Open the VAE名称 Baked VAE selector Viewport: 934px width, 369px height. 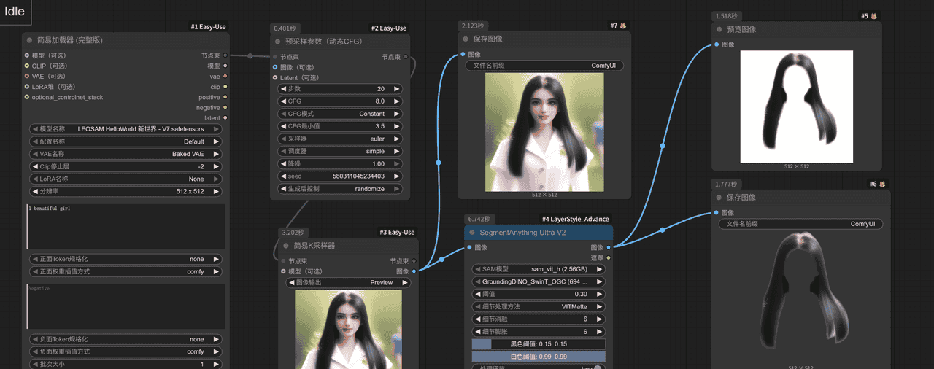pyautogui.click(x=126, y=154)
